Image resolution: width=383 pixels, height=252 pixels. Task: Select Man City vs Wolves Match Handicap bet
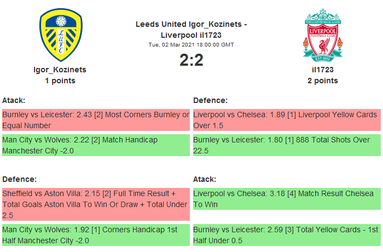(x=96, y=145)
